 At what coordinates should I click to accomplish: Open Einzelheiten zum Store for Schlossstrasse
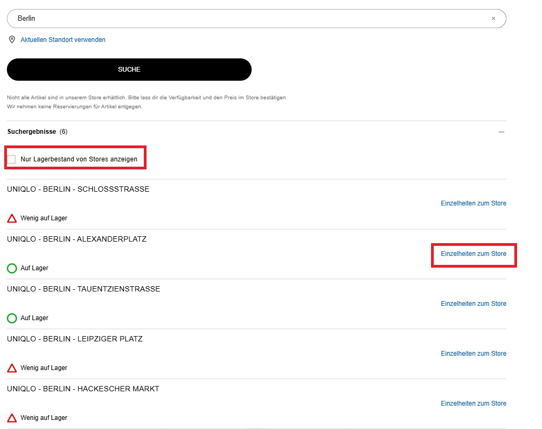click(x=473, y=203)
